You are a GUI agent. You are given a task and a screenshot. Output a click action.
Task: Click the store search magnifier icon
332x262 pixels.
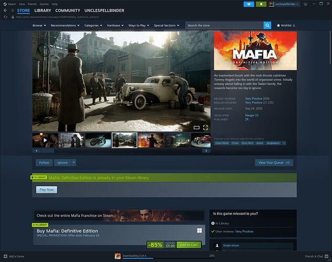click(x=267, y=25)
